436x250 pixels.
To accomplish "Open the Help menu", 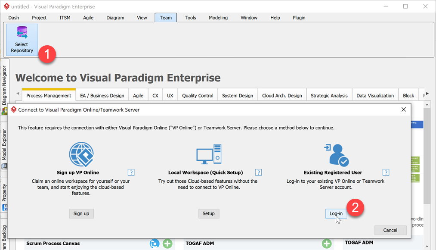I will click(275, 18).
